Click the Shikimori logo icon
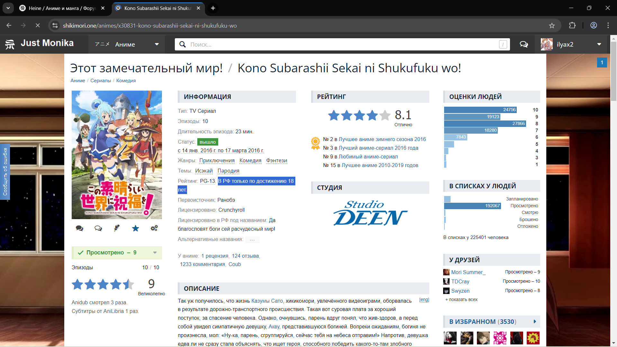The image size is (617, 347). 10,44
